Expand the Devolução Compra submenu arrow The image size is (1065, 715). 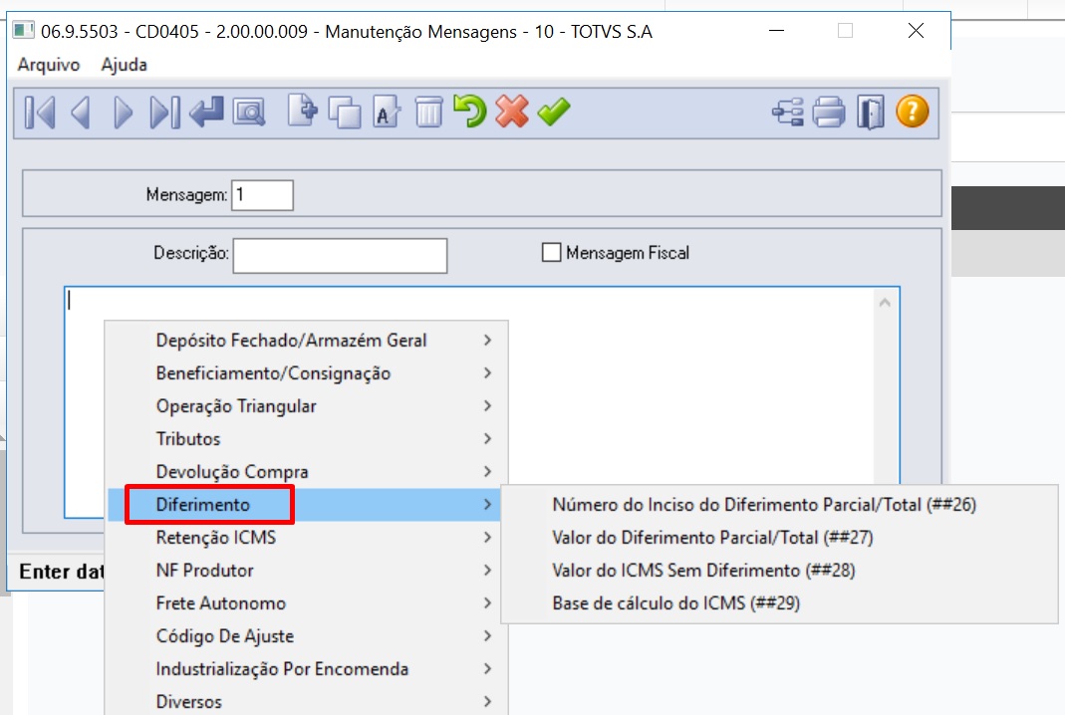488,472
